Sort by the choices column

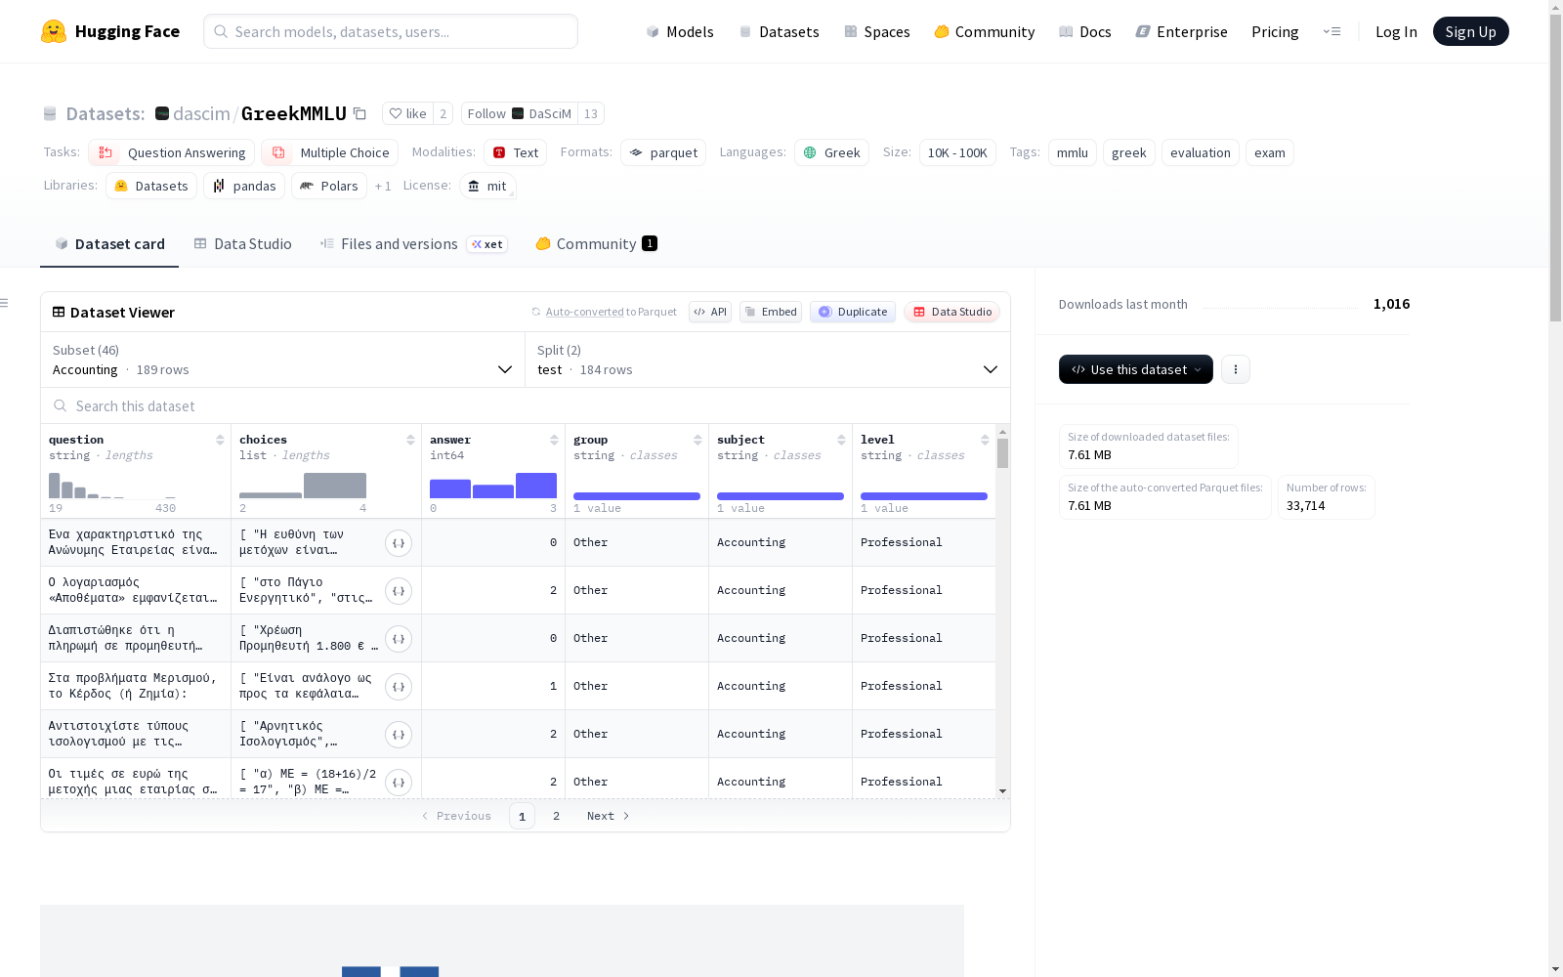pyautogui.click(x=410, y=440)
